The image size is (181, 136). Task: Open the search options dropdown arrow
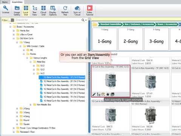86,20
